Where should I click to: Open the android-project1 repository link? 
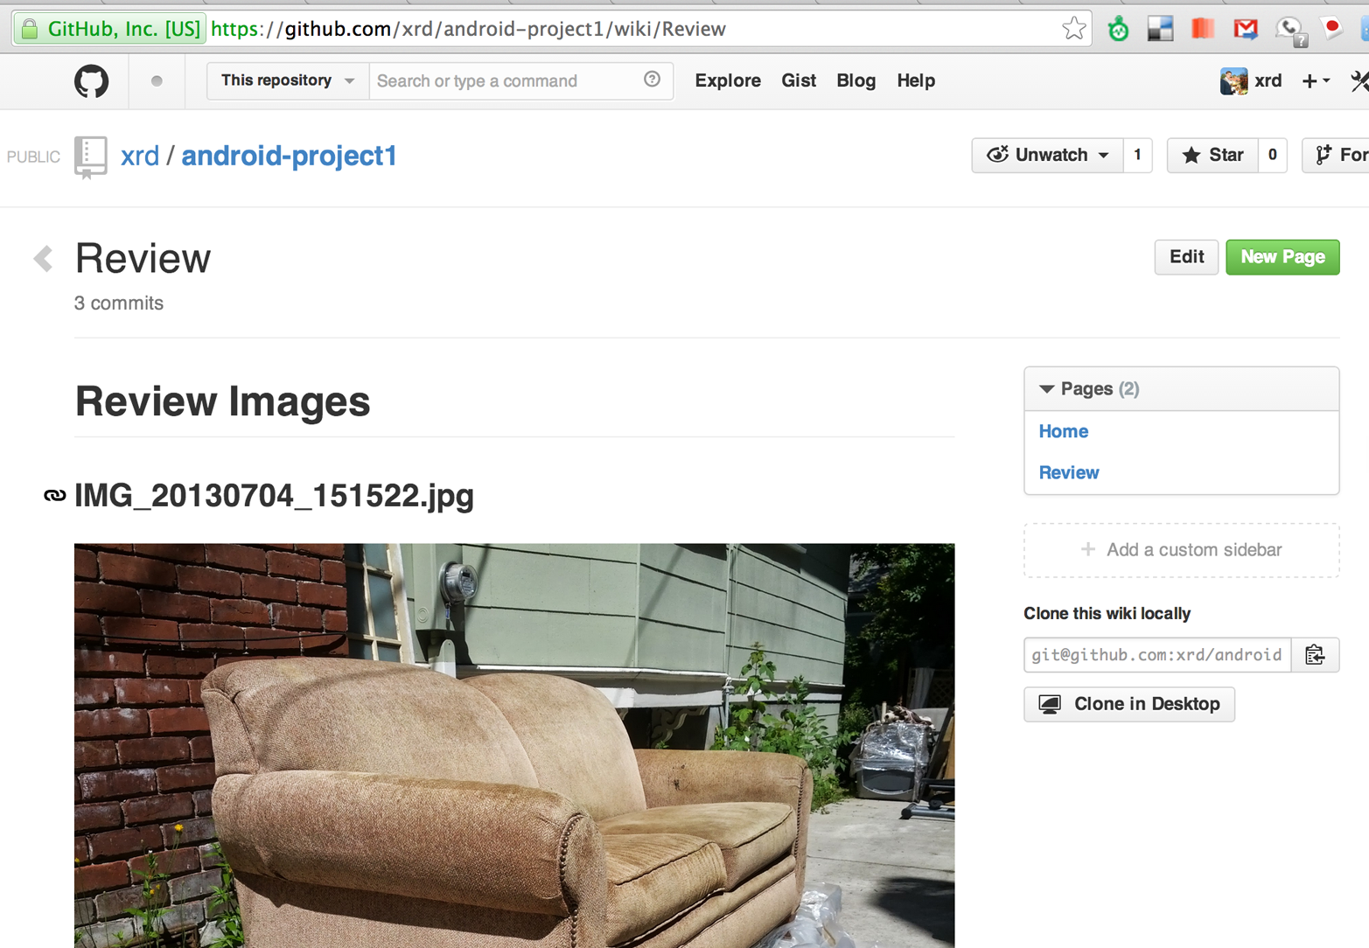point(289,156)
